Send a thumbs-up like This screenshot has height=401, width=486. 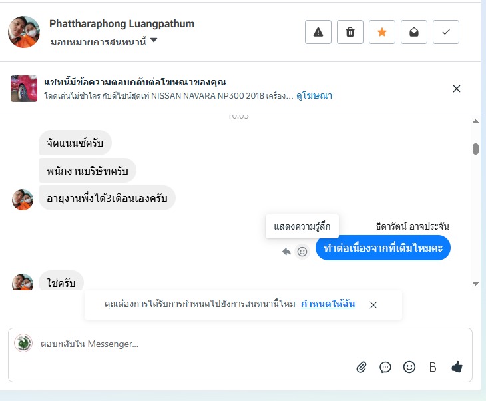(x=457, y=367)
